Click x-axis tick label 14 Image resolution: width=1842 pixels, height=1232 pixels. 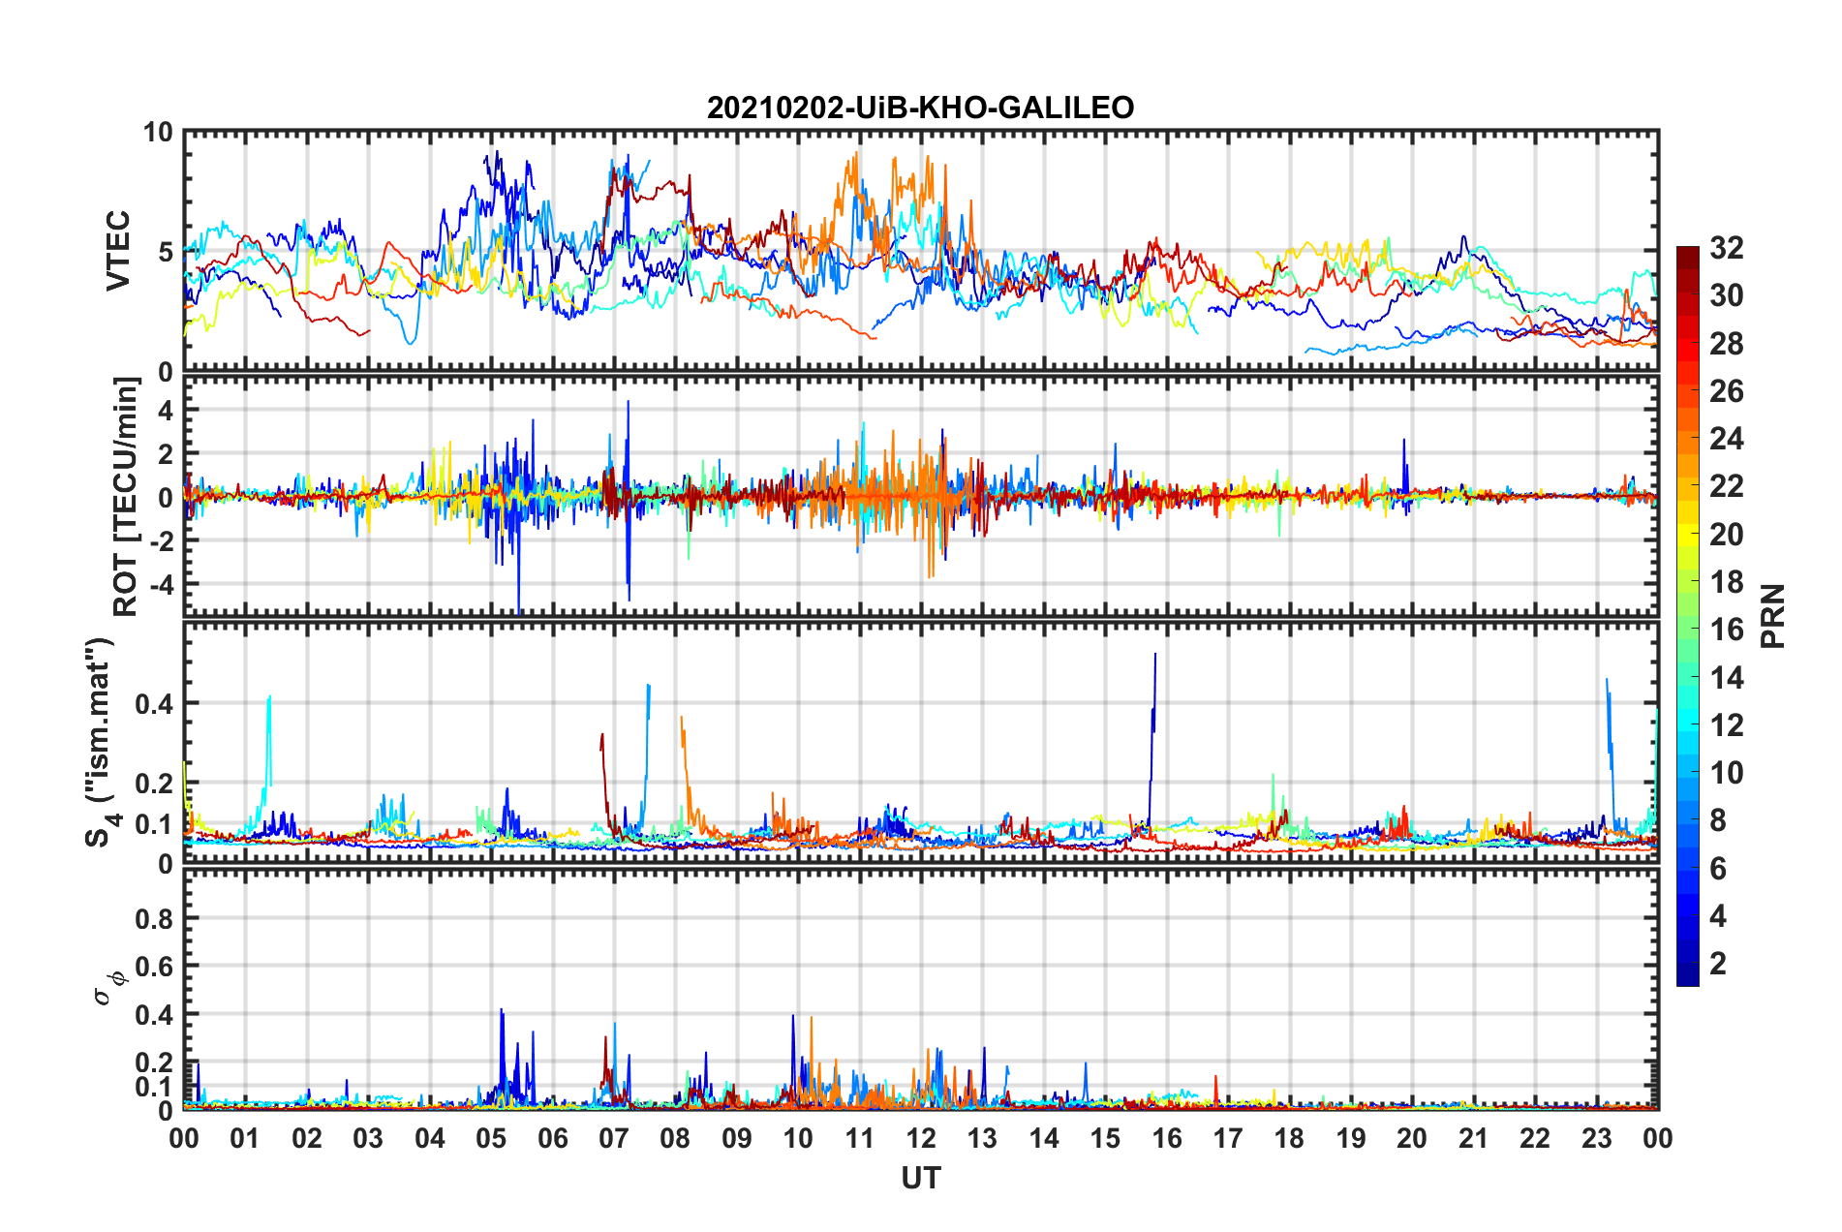click(x=1044, y=1138)
